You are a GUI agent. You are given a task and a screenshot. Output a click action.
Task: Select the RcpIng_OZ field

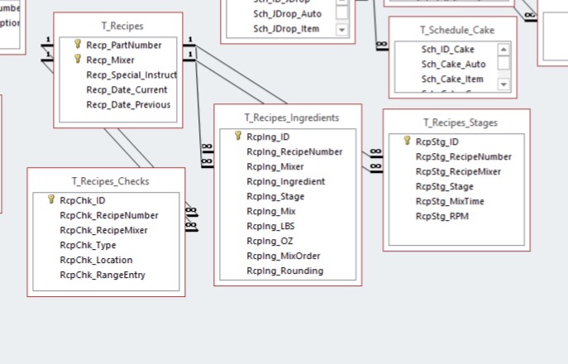270,241
